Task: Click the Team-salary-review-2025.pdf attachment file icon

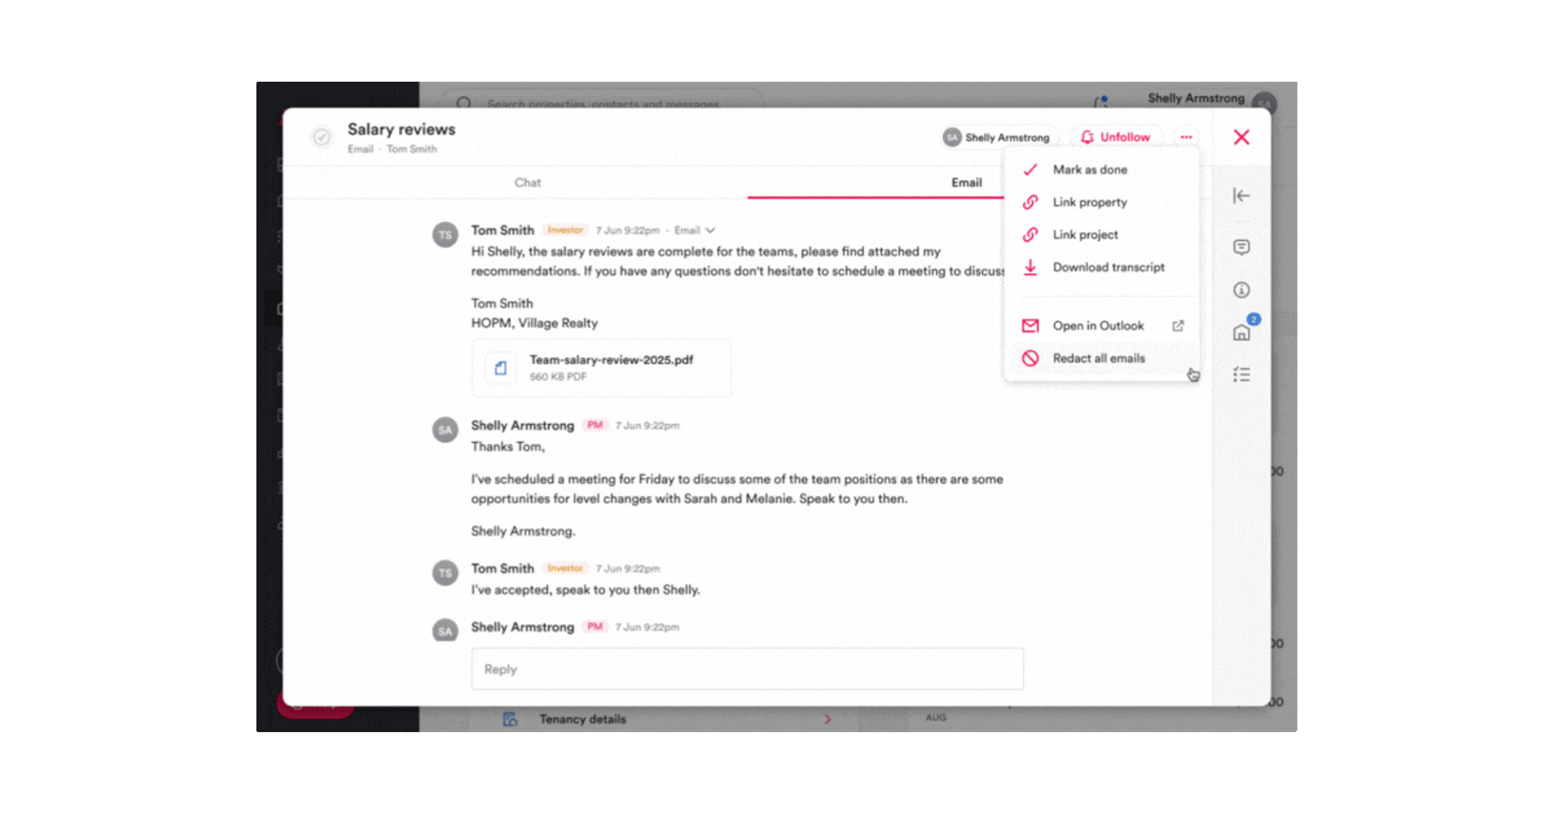Action: [501, 368]
